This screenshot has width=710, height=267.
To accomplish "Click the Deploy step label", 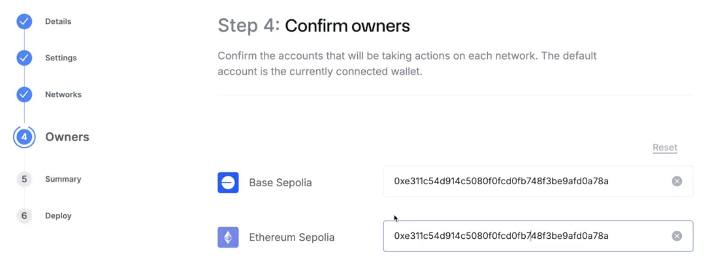I will 58,216.
